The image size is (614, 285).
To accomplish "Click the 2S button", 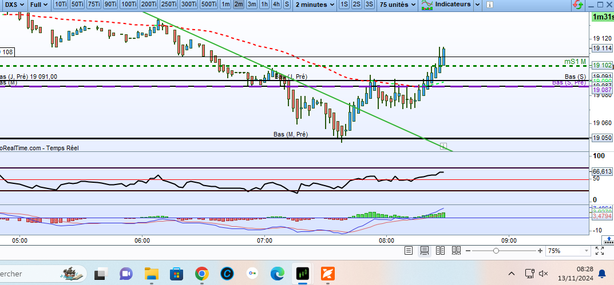I will point(356,5).
